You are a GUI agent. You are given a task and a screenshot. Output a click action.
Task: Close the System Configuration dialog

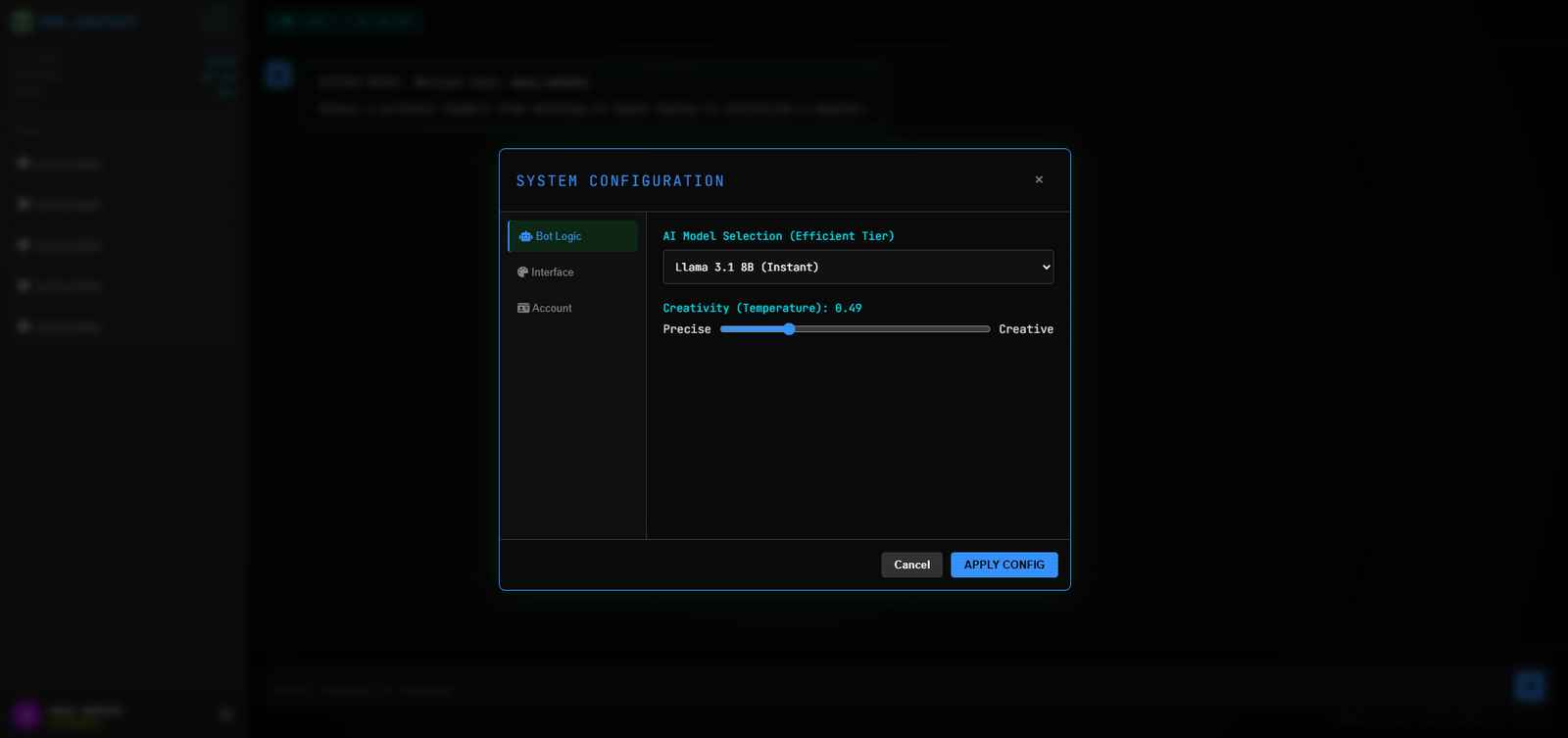[x=1039, y=179]
